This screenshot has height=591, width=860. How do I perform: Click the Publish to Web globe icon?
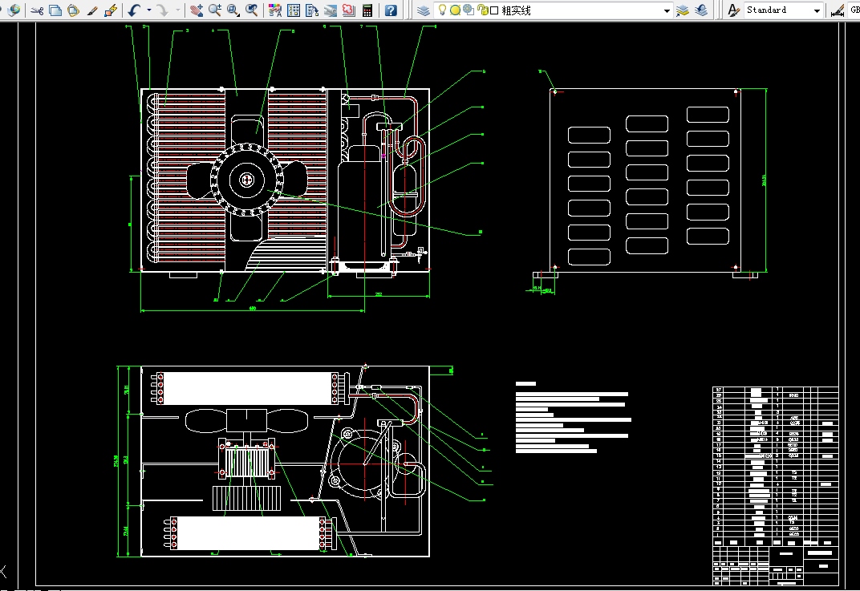pyautogui.click(x=14, y=10)
